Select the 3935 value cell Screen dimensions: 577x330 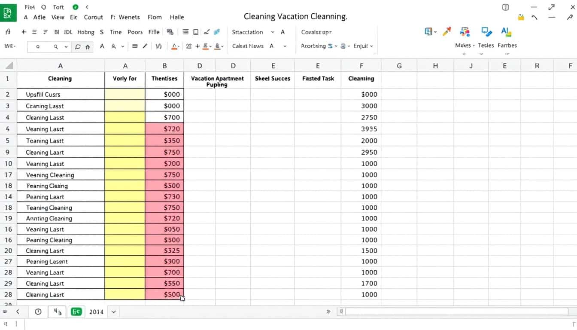pos(361,129)
